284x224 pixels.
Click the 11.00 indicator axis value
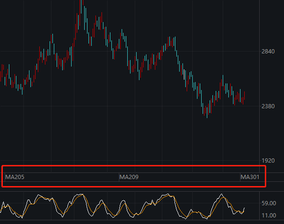pos(269,216)
